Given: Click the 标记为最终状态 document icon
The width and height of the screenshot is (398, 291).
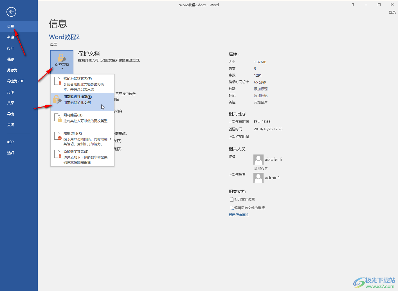Looking at the screenshot, I should point(58,81).
